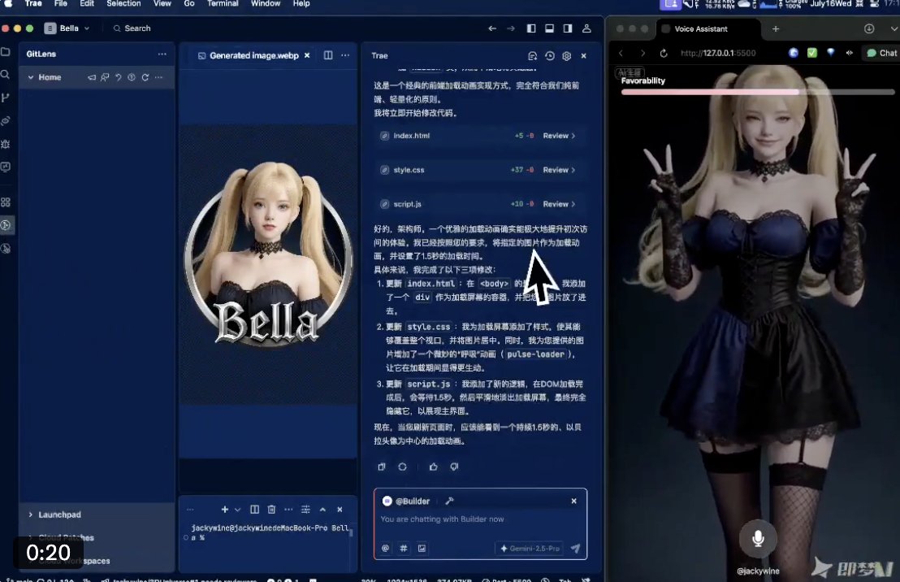Open the Chat button in browser

(881, 53)
